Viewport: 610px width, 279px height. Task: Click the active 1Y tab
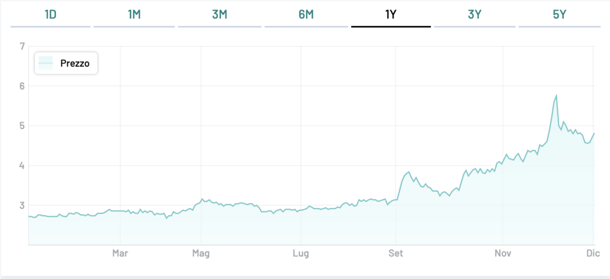click(x=391, y=14)
